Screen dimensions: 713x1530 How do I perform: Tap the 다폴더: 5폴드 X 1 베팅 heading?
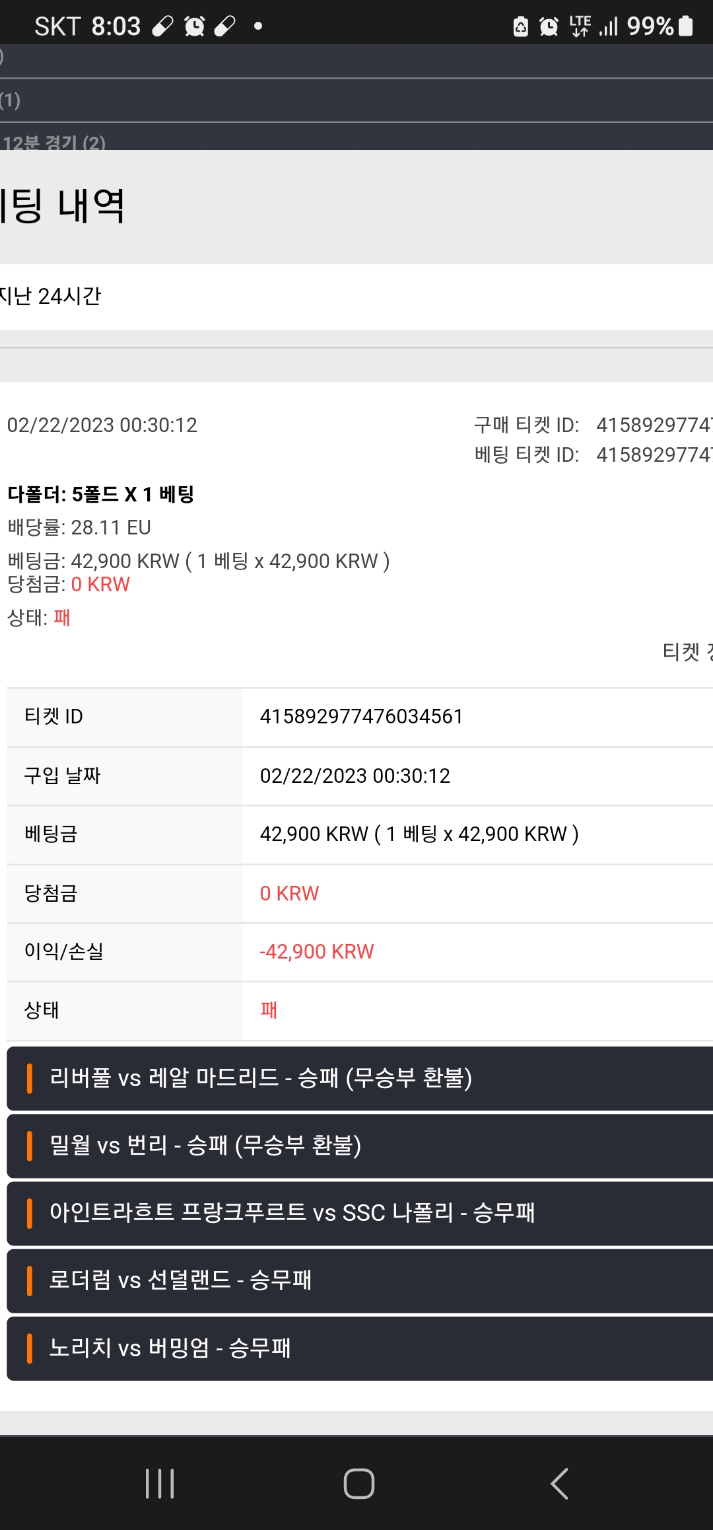[x=101, y=494]
